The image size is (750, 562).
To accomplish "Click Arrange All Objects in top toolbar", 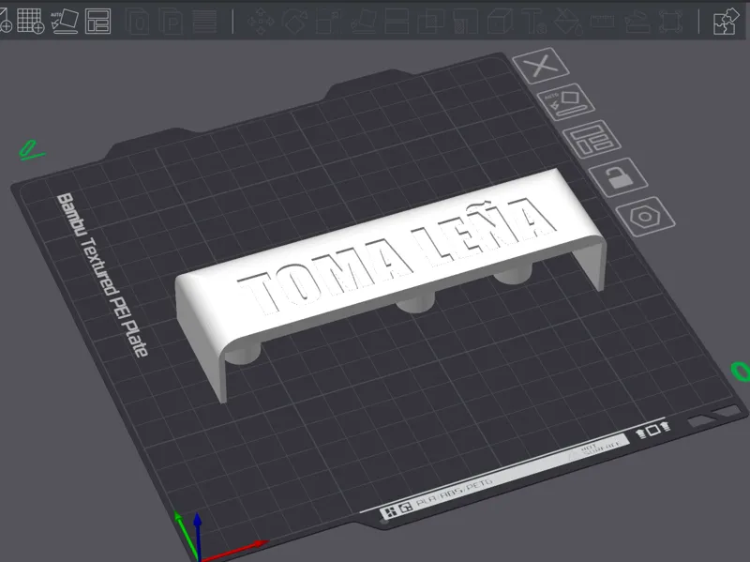I will pos(97,21).
